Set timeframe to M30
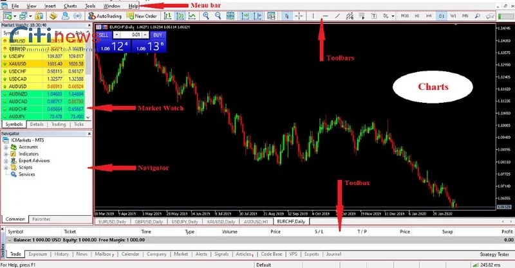The width and height of the screenshot is (515, 268). pyautogui.click(x=405, y=15)
